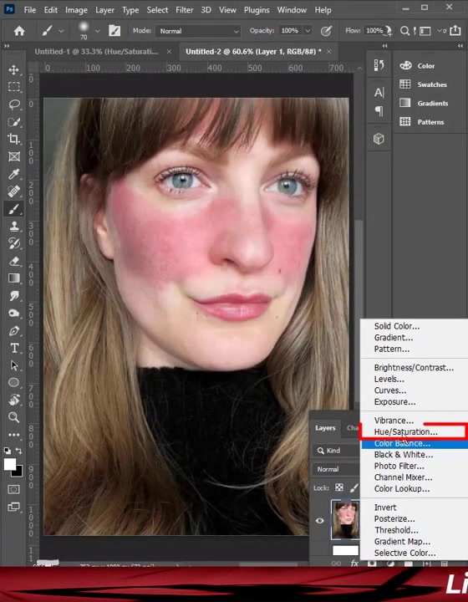The image size is (468, 602).
Task: Select the Zoom tool
Action: coord(14,417)
